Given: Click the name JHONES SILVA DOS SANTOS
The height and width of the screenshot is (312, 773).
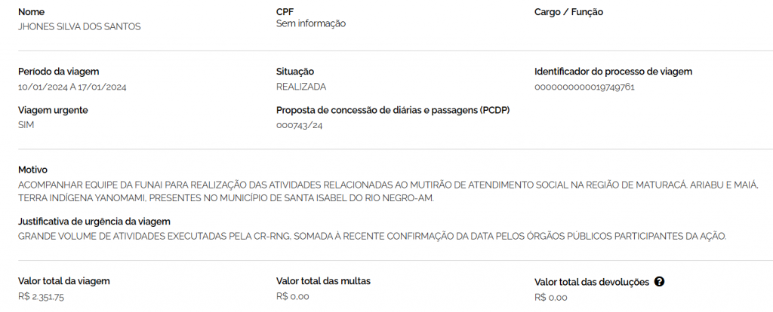Looking at the screenshot, I should click(x=79, y=26).
